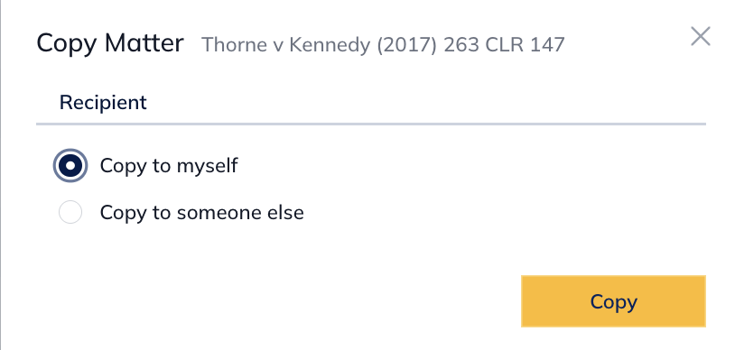Click the Thorne v Kennedy matter name

383,45
